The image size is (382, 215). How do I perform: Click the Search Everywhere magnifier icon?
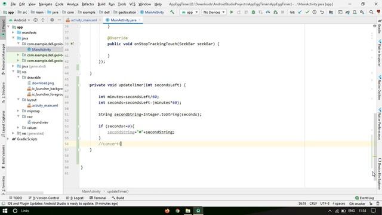click(x=371, y=12)
